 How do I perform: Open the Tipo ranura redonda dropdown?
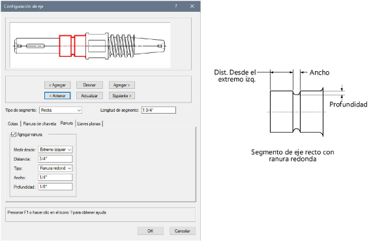[x=55, y=169]
